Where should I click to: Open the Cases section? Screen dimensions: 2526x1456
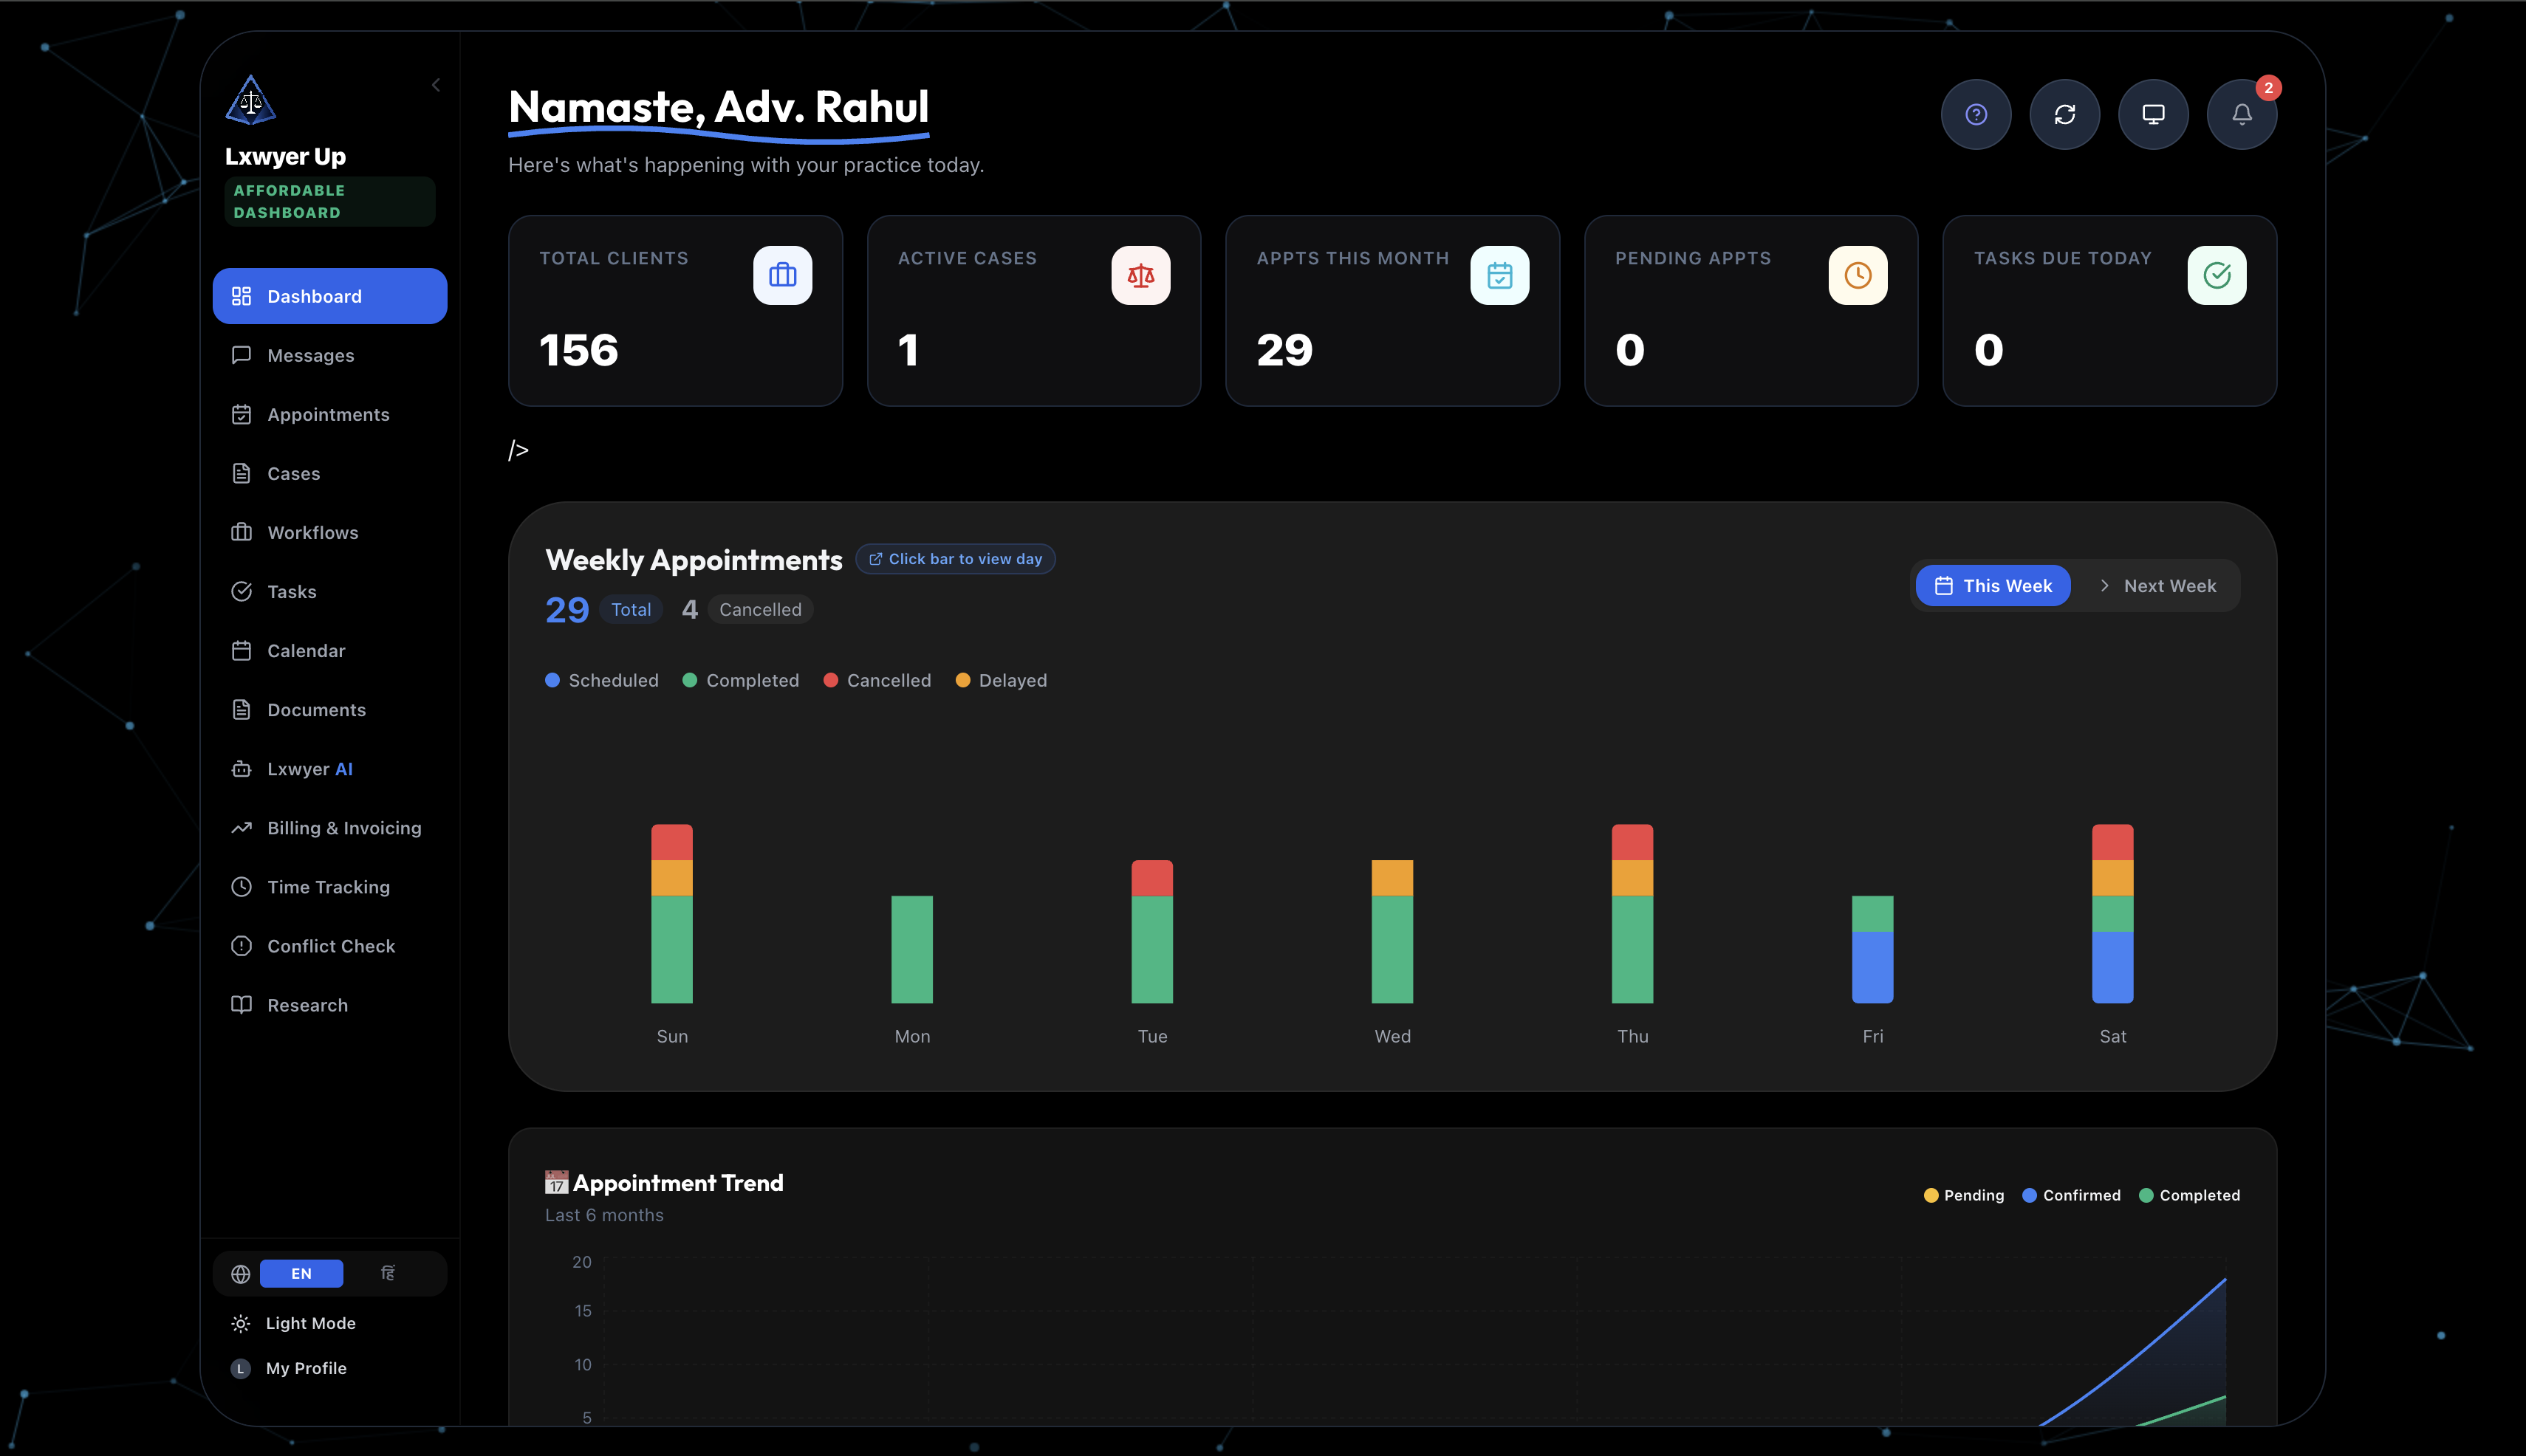point(330,473)
